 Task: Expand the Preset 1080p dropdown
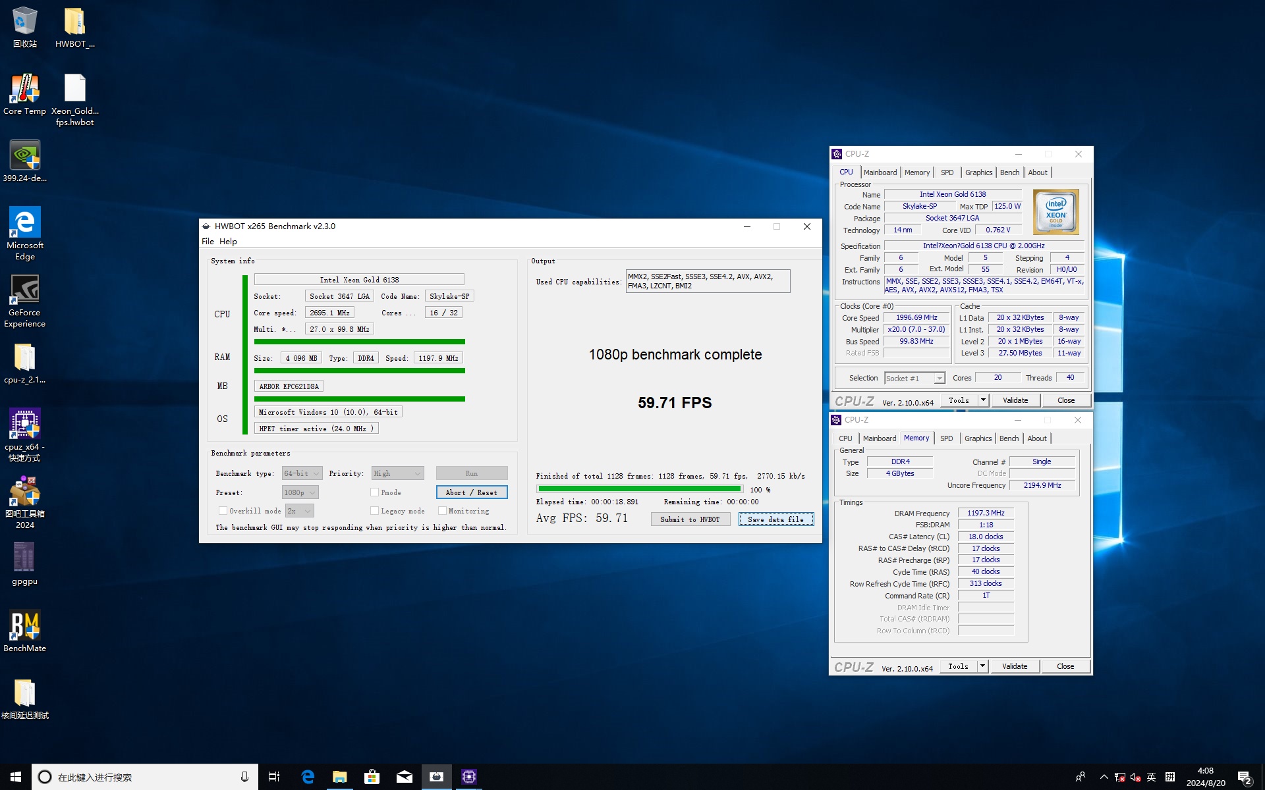tap(300, 492)
